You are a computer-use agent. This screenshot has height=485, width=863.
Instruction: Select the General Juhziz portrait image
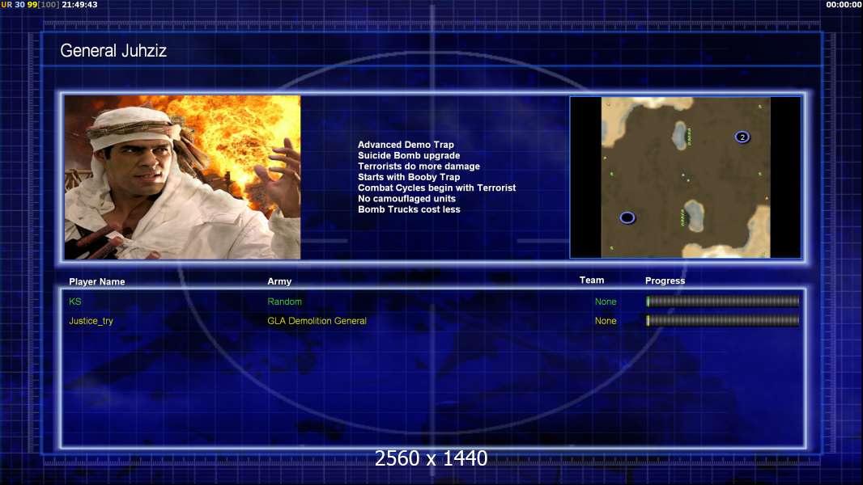point(182,177)
